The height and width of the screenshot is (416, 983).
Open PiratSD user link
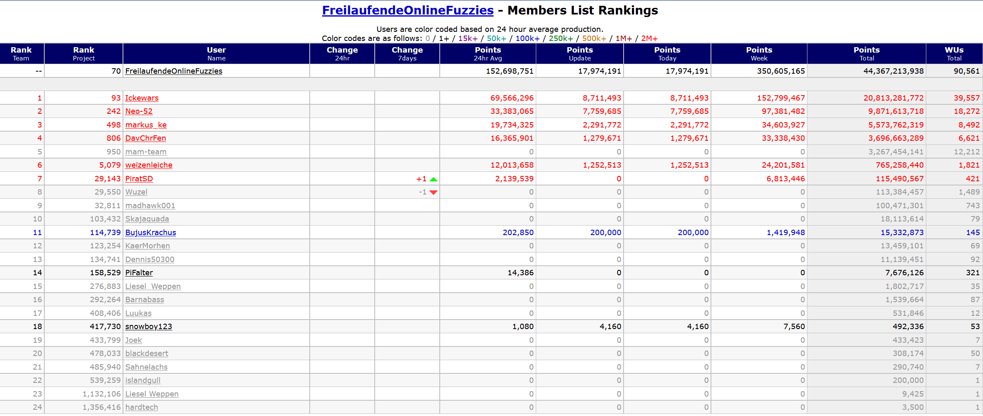[139, 179]
